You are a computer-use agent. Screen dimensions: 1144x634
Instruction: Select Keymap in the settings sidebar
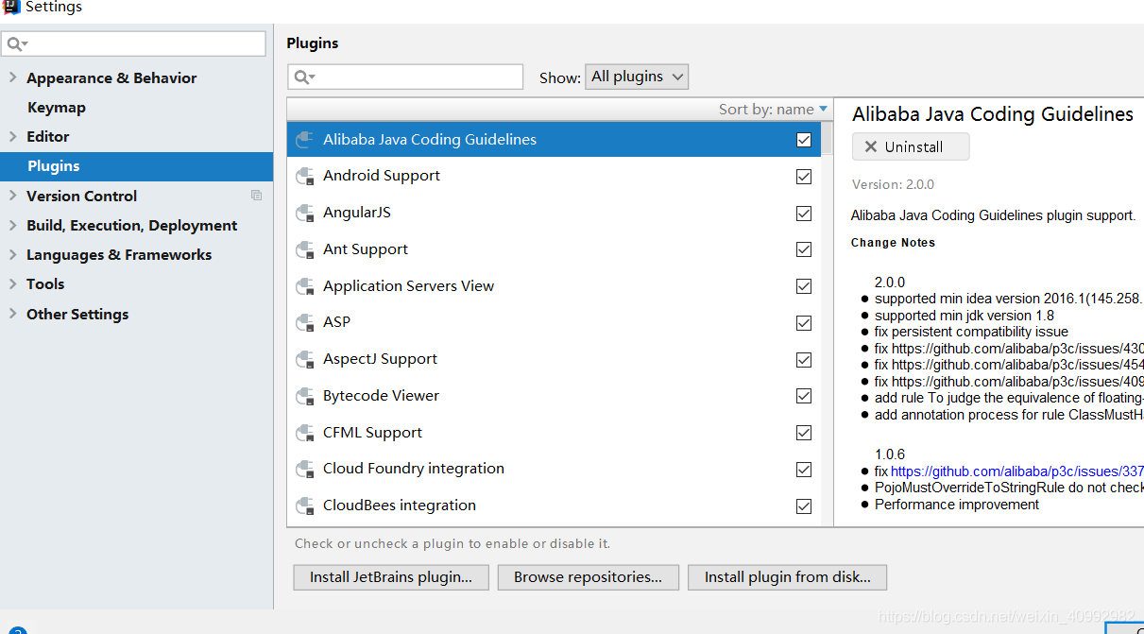[x=57, y=108]
